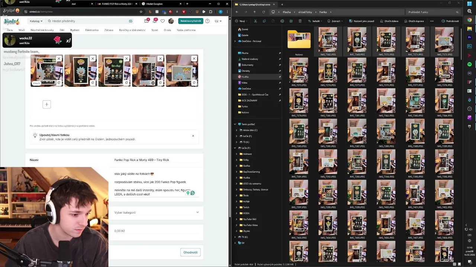
Task: Bookmark this page with star icon
Action: click(141, 11)
